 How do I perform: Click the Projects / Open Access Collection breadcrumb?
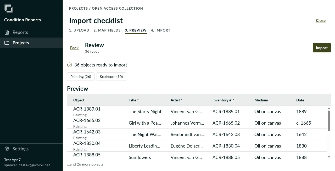106,8
